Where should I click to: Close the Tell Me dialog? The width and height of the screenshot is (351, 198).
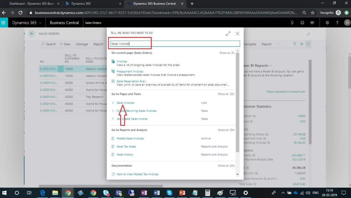point(238,34)
